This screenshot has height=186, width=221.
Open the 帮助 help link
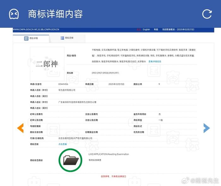coord(156,29)
